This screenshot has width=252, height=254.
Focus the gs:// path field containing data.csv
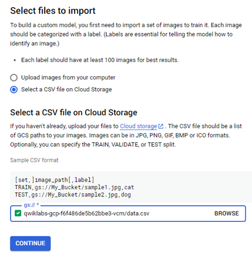coord(128,213)
